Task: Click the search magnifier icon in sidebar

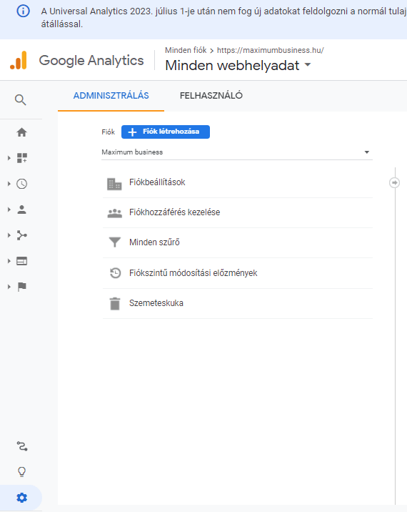Action: pos(21,100)
